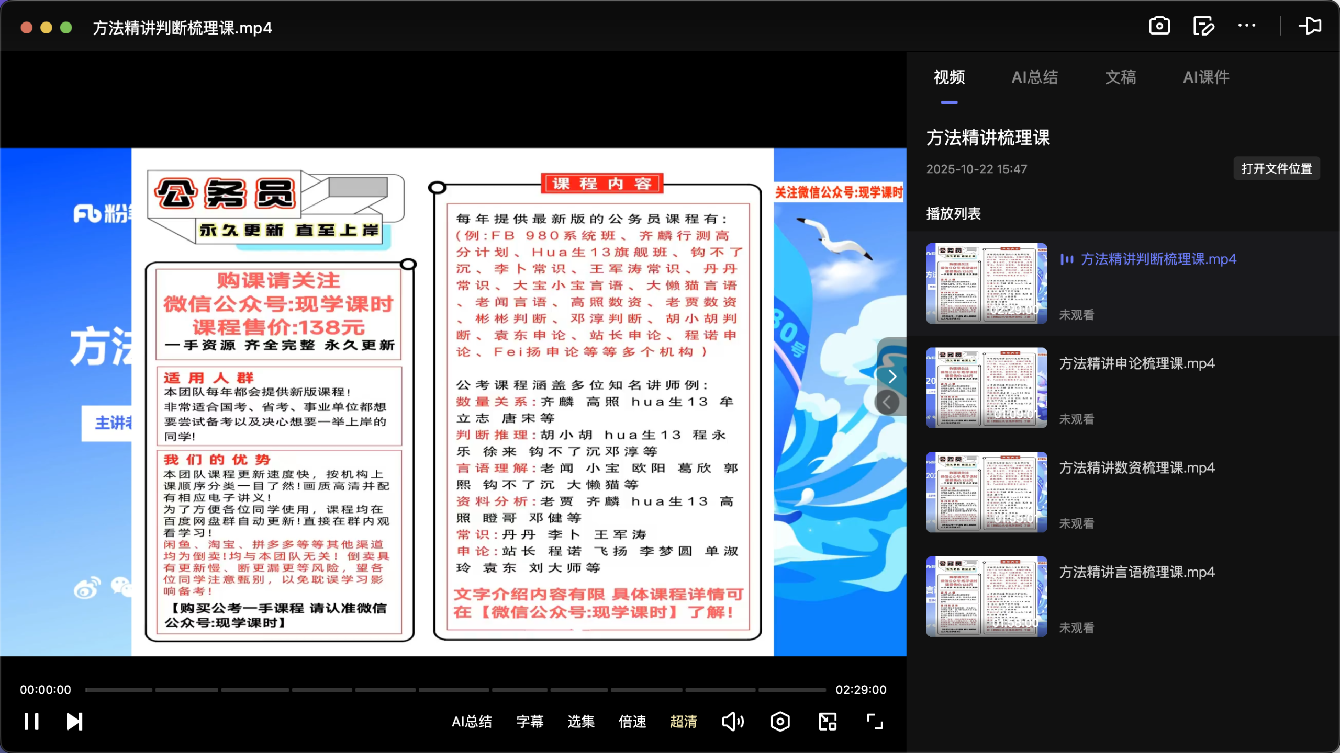Open the more options ellipsis menu
The image size is (1340, 753).
coord(1247,25)
